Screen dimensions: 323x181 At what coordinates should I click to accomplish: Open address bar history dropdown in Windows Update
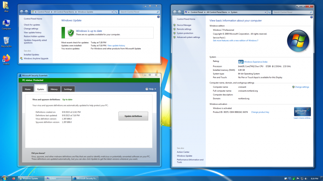pyautogui.click(x=112, y=12)
